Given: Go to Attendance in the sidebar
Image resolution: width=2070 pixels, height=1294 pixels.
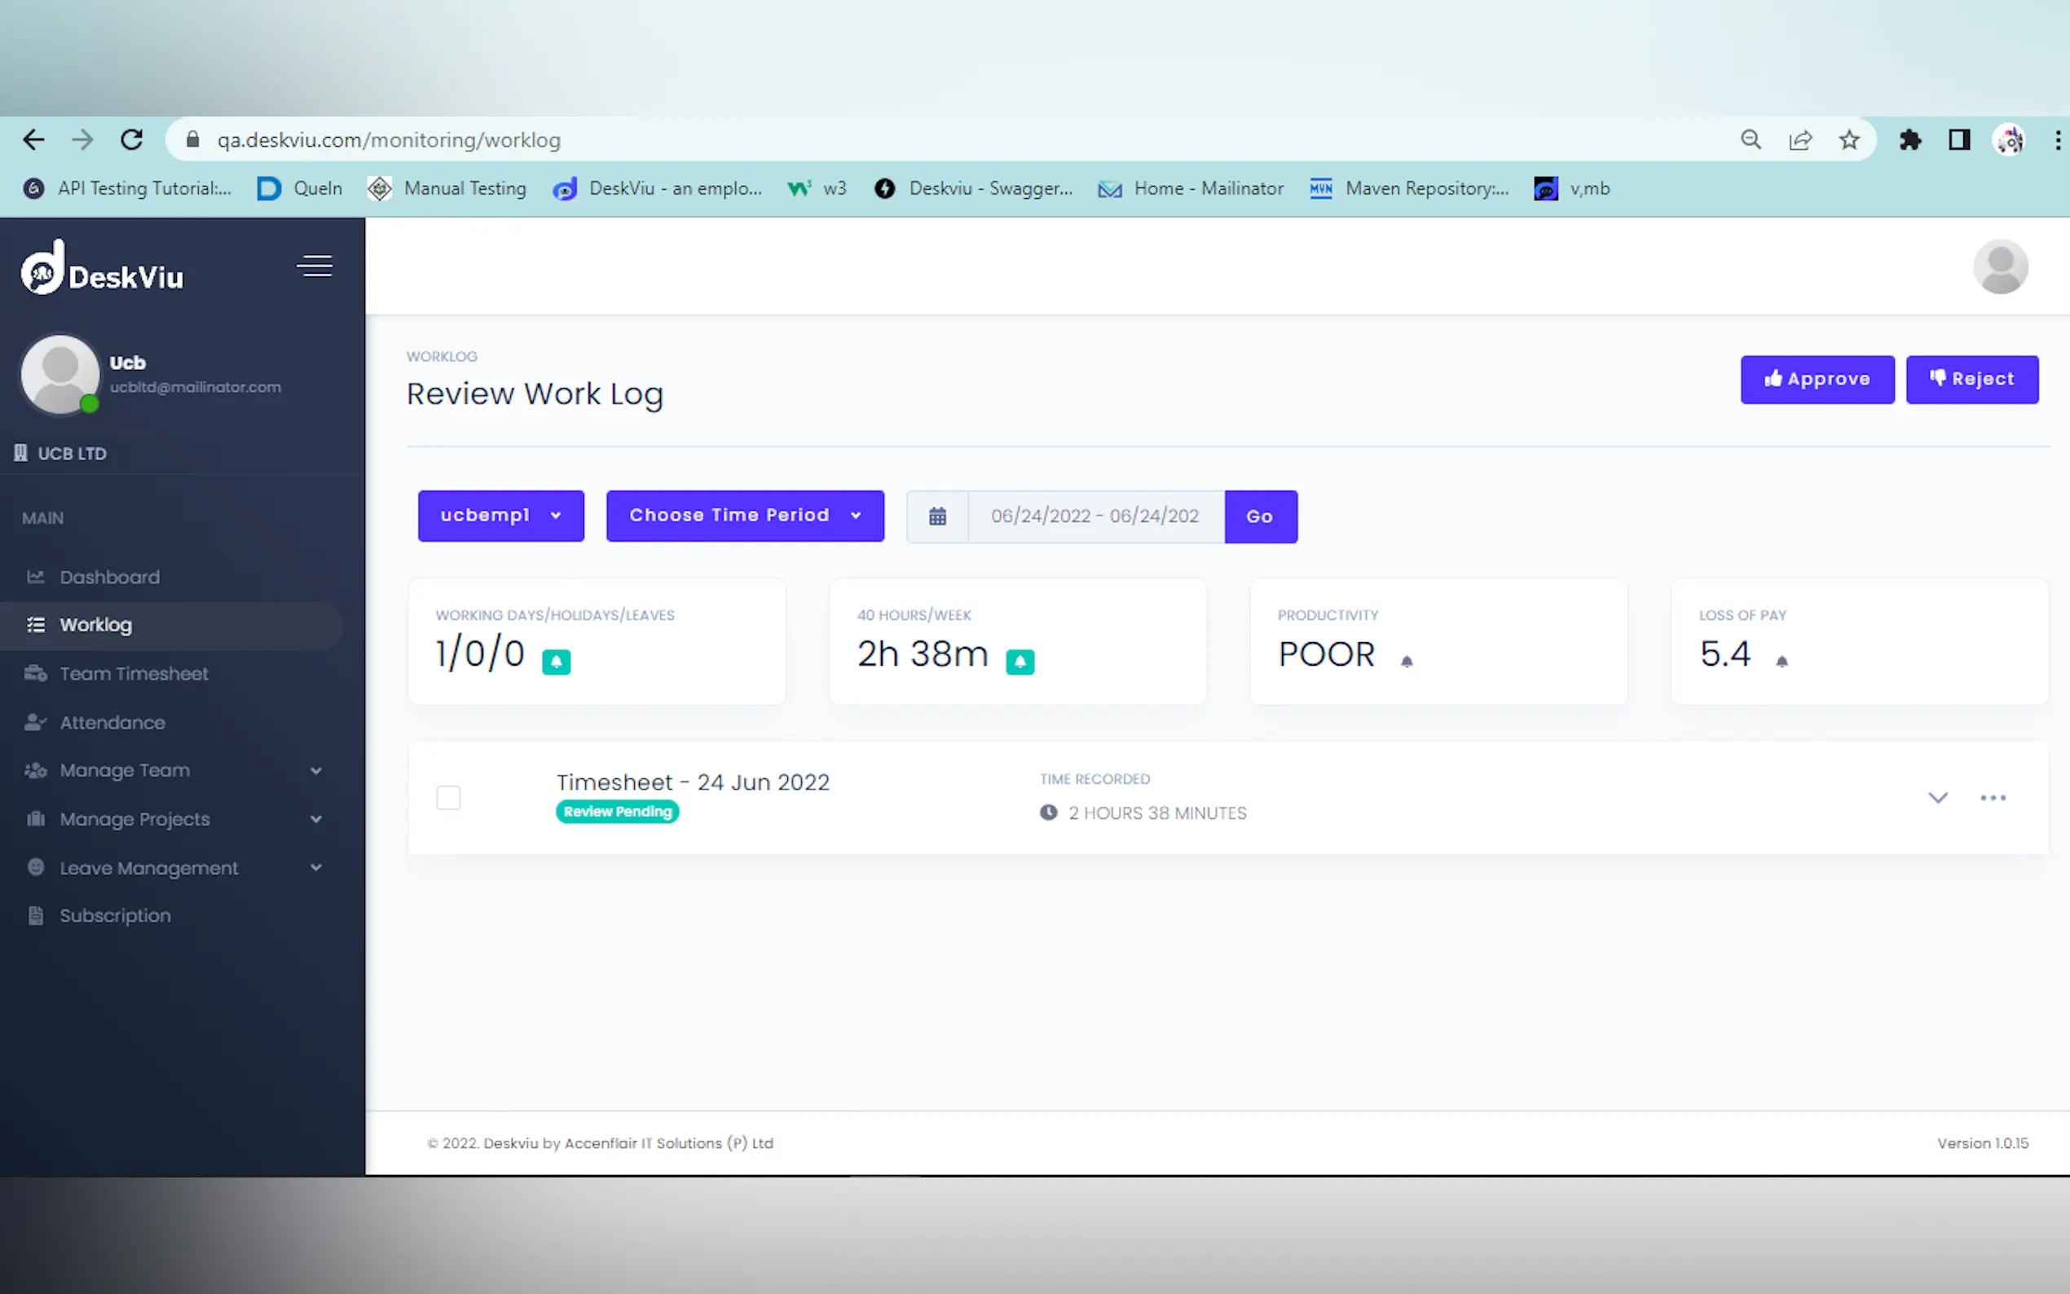Looking at the screenshot, I should click(x=112, y=722).
